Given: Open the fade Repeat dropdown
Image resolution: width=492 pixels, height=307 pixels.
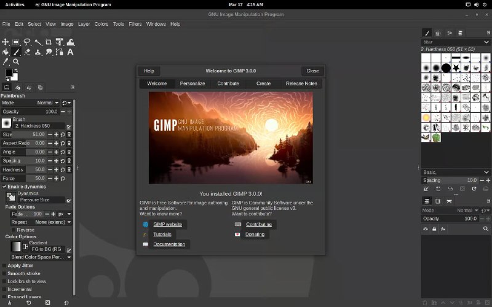Looking at the screenshot, I should pos(53,222).
